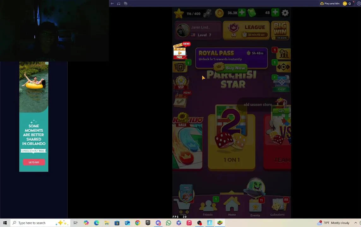Open the Windows Start menu
This screenshot has height=227, width=361.
coord(5,223)
